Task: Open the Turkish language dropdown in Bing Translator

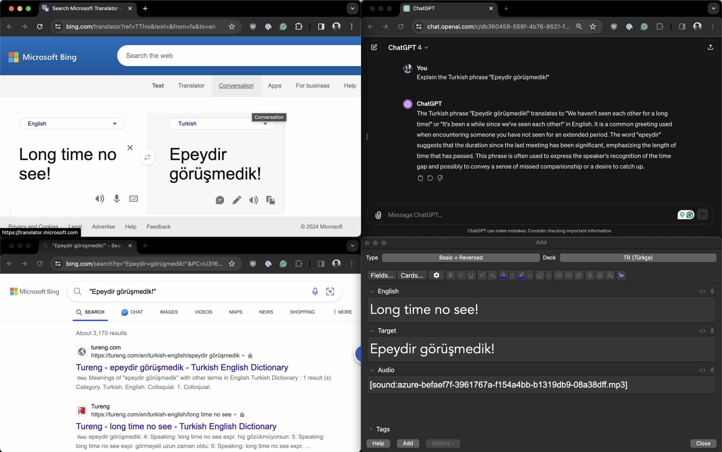Action: 265,124
